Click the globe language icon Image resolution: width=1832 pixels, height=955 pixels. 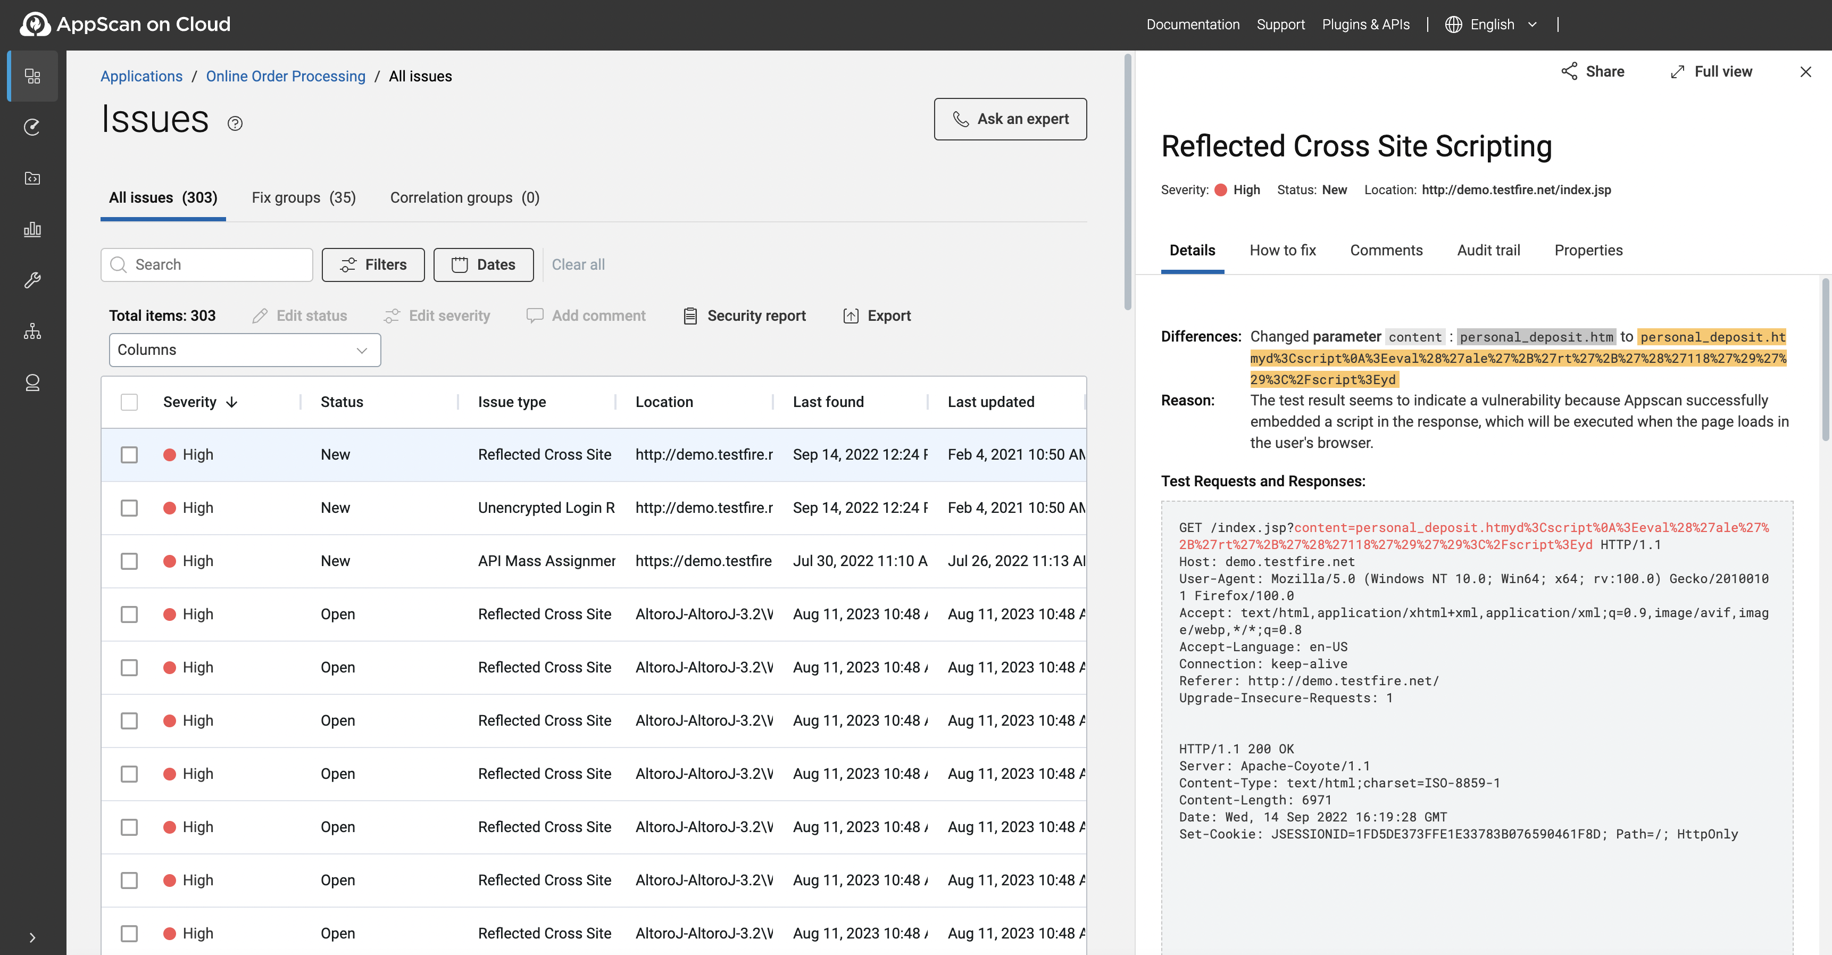[x=1454, y=25]
